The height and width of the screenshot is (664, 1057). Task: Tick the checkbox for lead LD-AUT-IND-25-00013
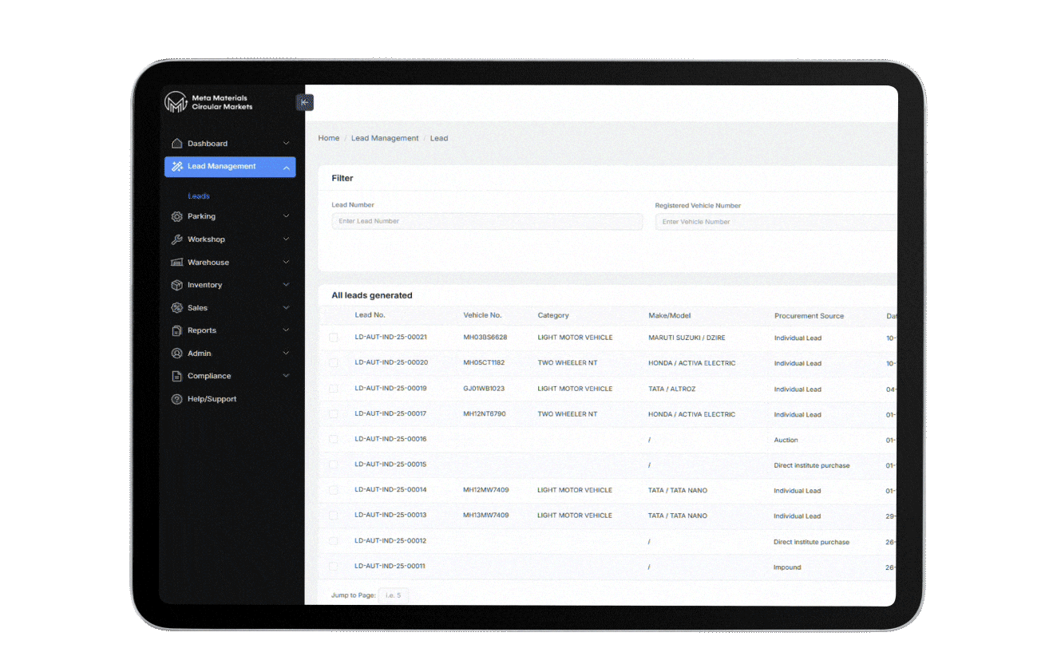[x=334, y=516]
